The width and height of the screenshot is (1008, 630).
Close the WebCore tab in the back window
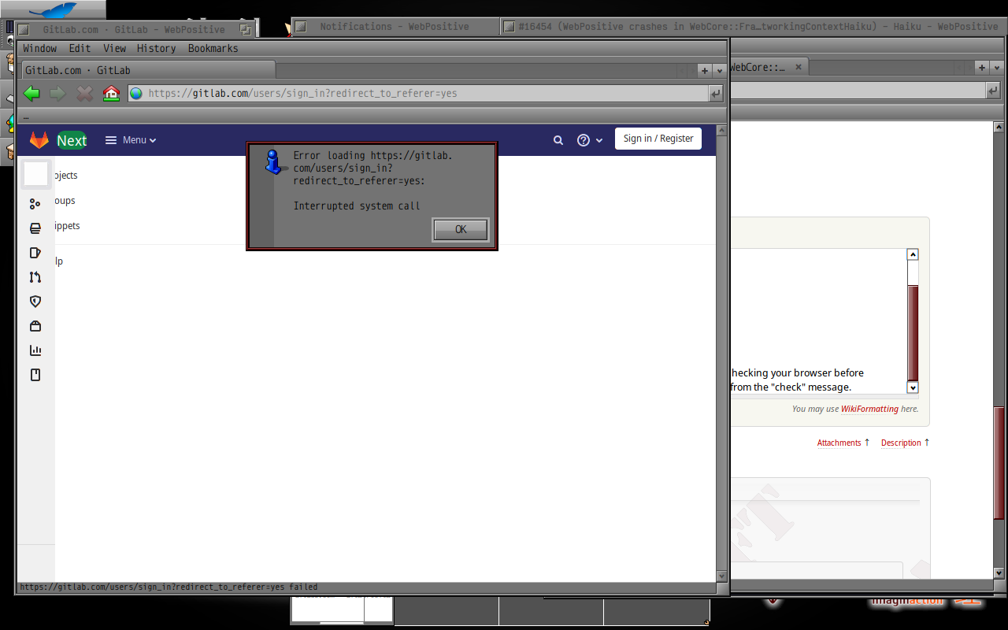pos(799,67)
